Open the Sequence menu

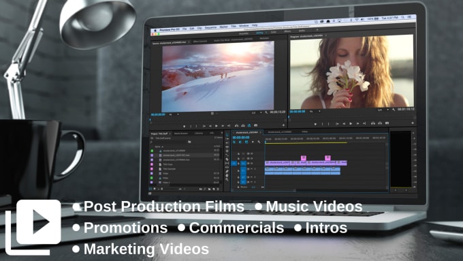pyautogui.click(x=210, y=28)
